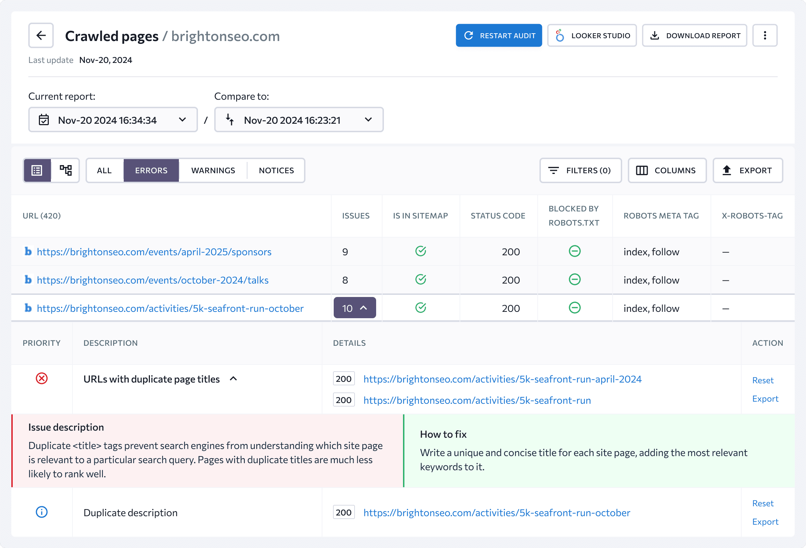The image size is (806, 548).
Task: Open the april-2025/sponsors URL
Action: point(154,252)
